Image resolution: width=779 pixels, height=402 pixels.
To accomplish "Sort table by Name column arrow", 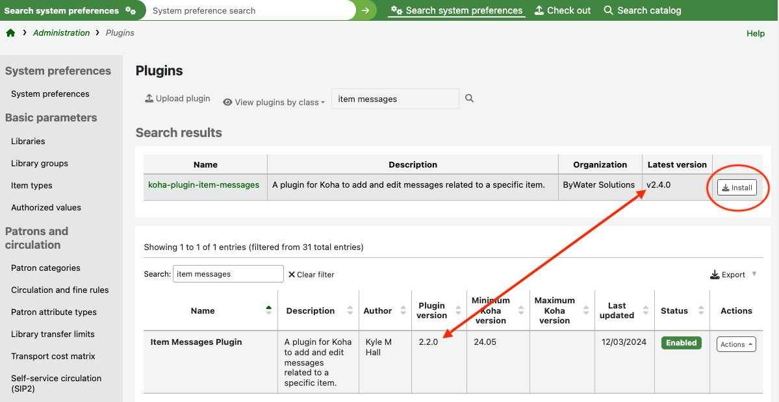I will (x=269, y=310).
